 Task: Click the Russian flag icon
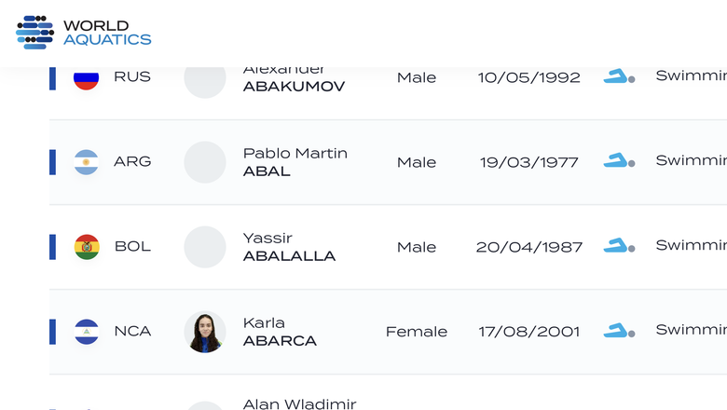(x=87, y=78)
